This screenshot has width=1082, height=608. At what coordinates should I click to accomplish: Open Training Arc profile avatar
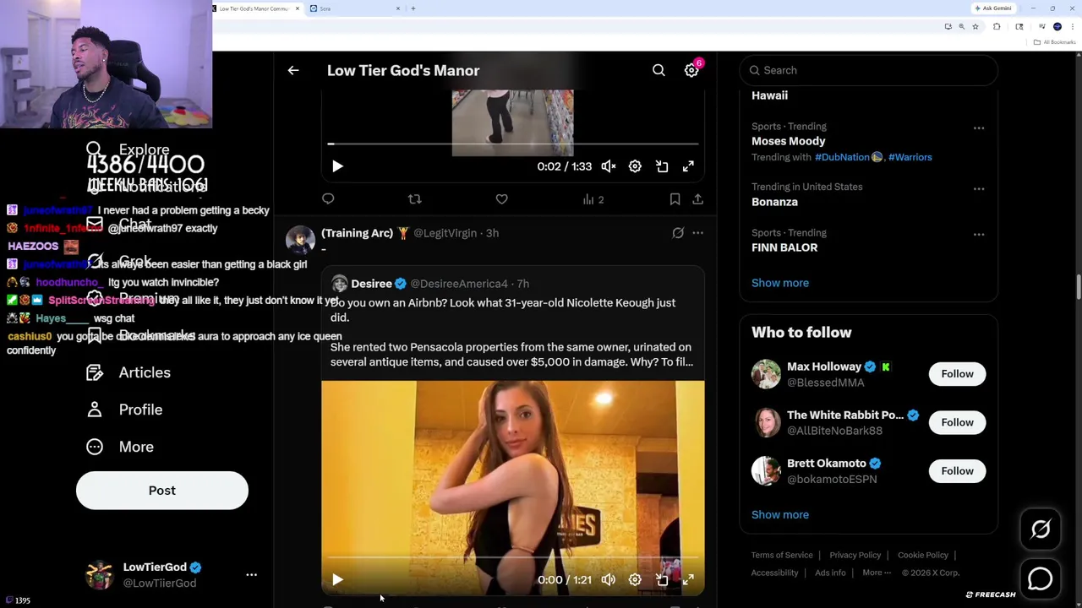click(x=300, y=240)
